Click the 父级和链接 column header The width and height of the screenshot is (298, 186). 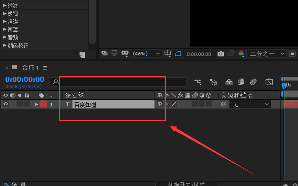[x=237, y=95]
